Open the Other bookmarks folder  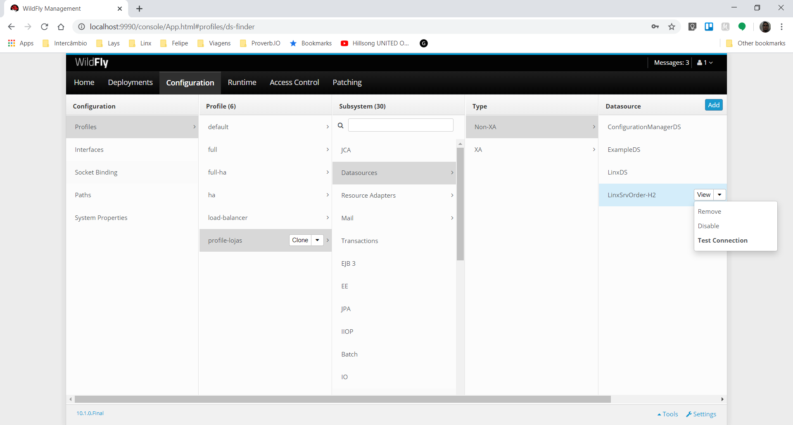point(756,43)
